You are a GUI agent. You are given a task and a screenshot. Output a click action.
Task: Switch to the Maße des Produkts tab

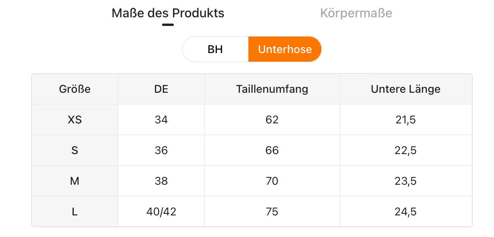pyautogui.click(x=168, y=13)
